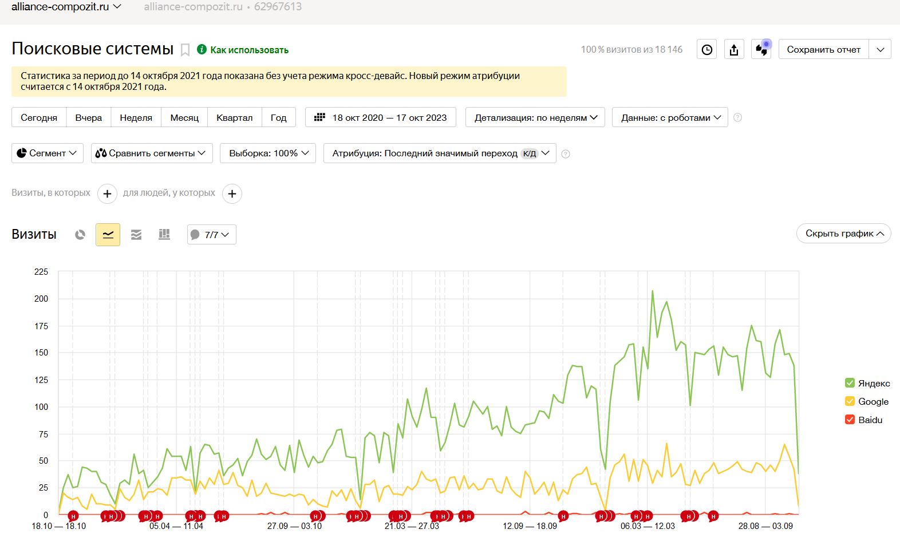Switch to stacked area chart view
The width and height of the screenshot is (900, 537).
(x=136, y=235)
